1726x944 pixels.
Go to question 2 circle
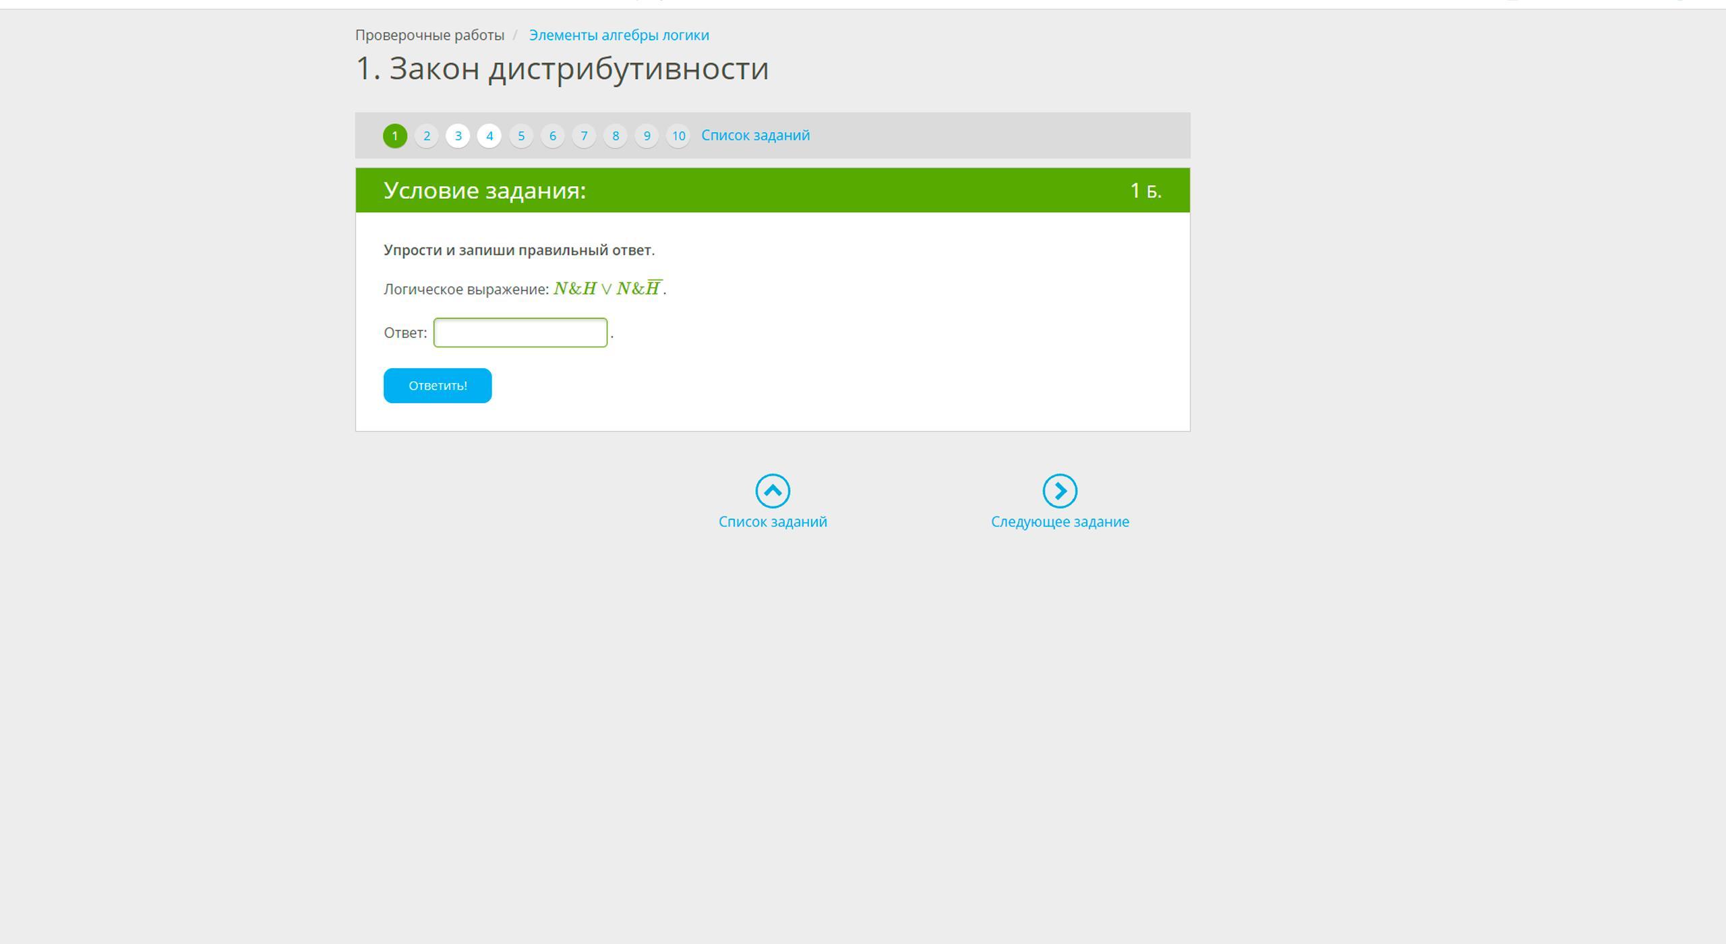(x=426, y=136)
